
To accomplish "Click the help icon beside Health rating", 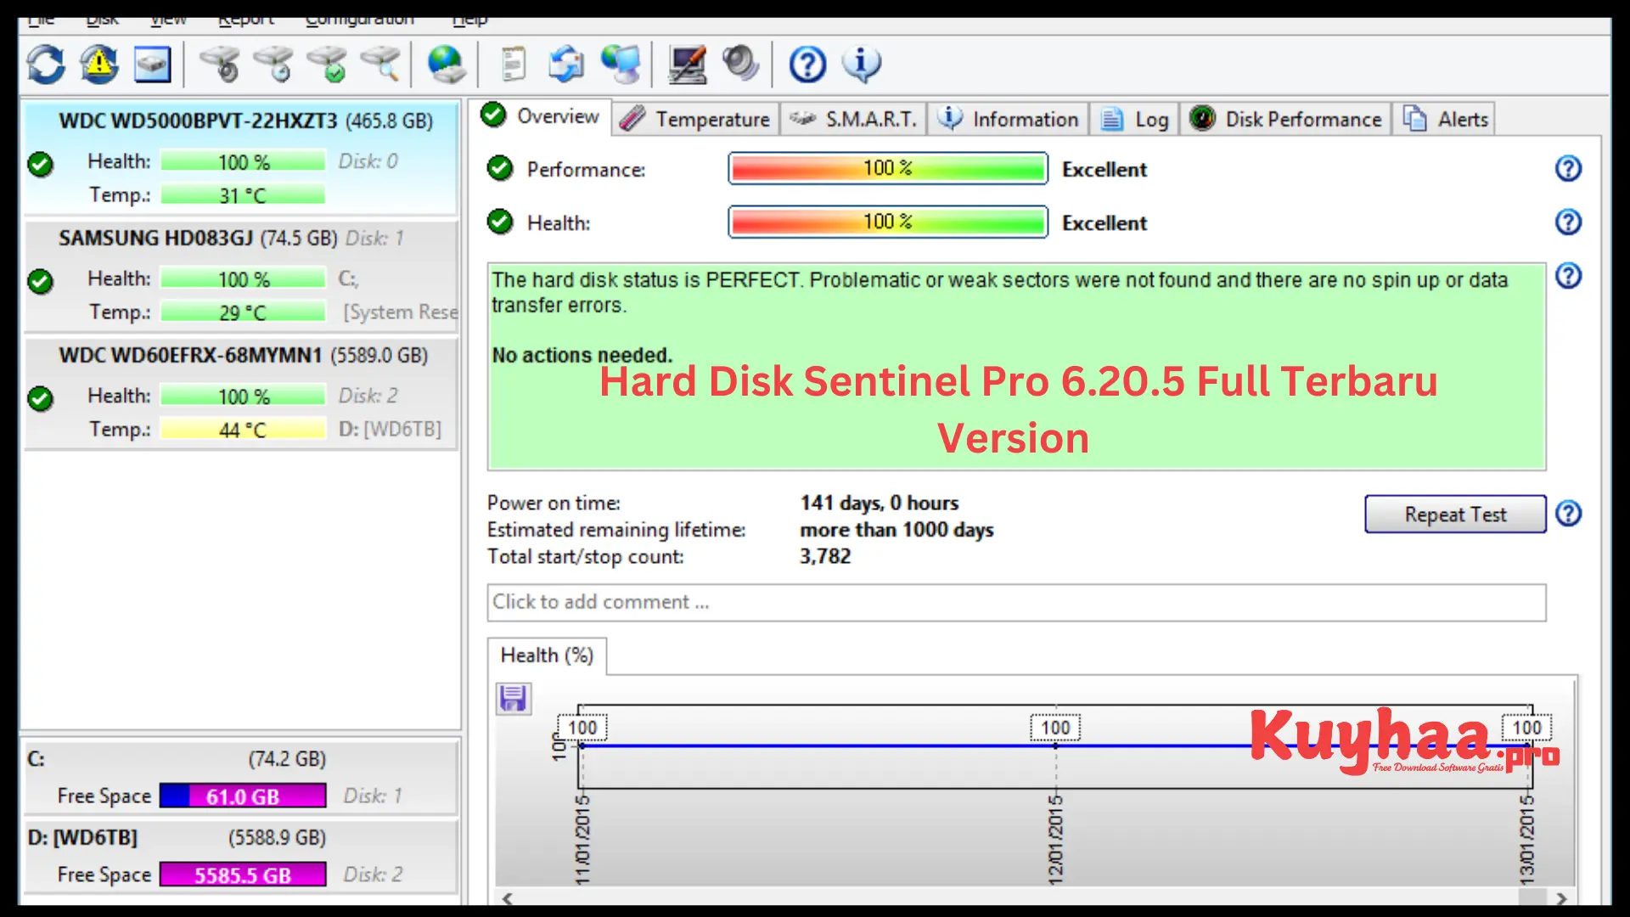I will 1568,222.
